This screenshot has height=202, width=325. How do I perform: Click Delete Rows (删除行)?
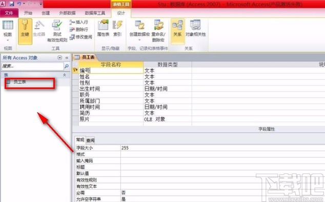pos(79,29)
